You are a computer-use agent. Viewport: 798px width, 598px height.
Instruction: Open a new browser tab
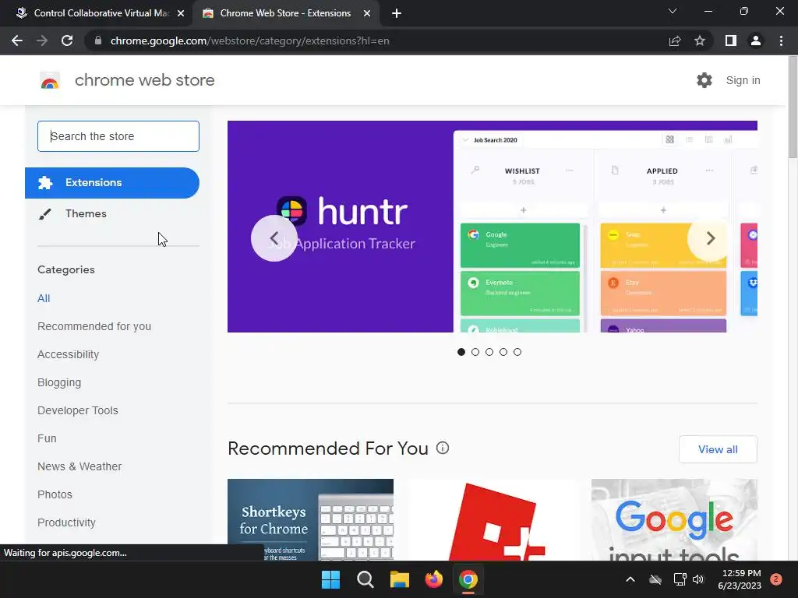coord(397,13)
